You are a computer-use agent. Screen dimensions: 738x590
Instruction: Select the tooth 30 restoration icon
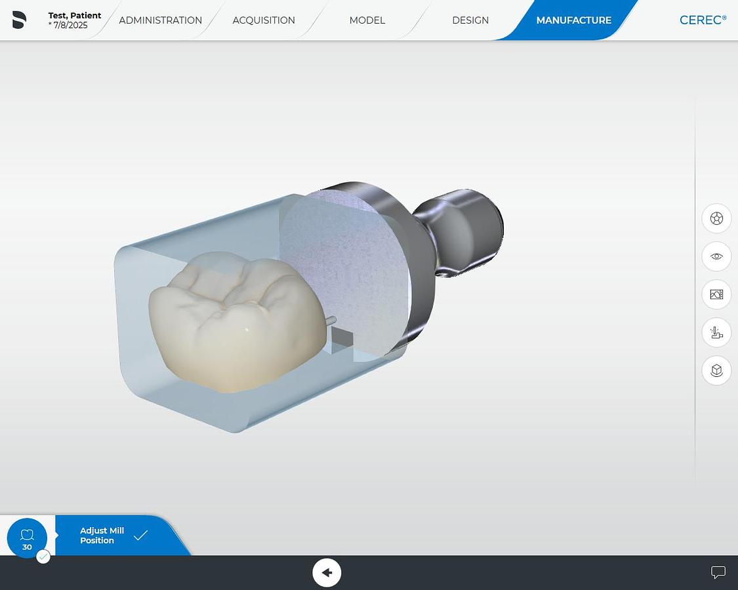(27, 538)
